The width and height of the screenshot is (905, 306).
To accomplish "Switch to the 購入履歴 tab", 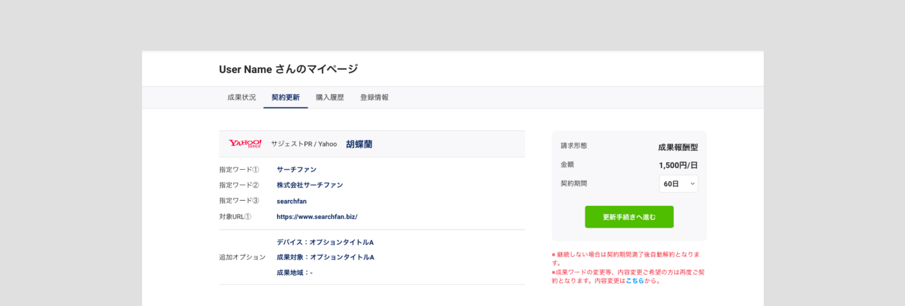I will pyautogui.click(x=330, y=98).
